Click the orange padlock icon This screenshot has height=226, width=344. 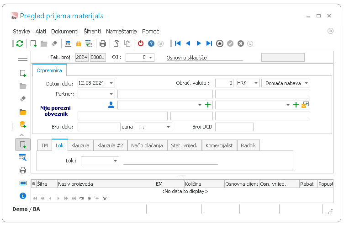point(79,43)
